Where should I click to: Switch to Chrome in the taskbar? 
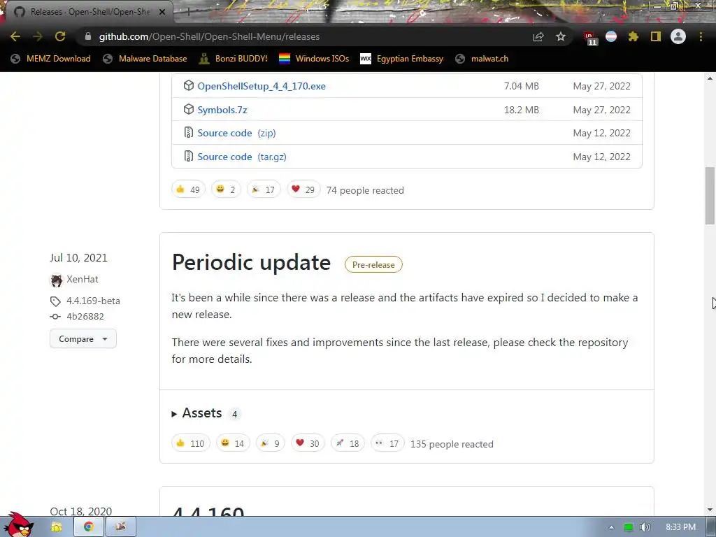(89, 527)
